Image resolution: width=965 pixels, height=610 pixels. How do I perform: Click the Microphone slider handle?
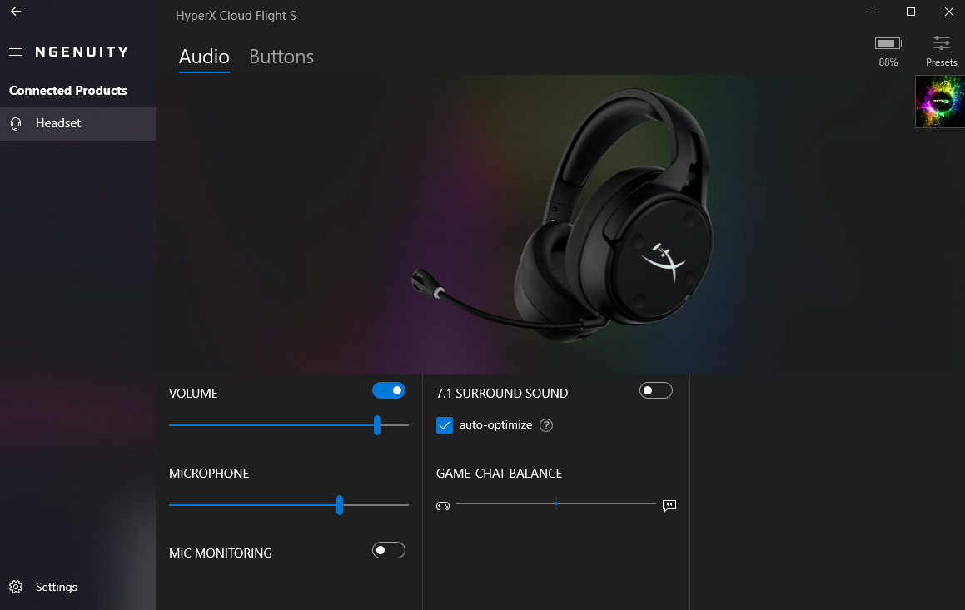[340, 505]
